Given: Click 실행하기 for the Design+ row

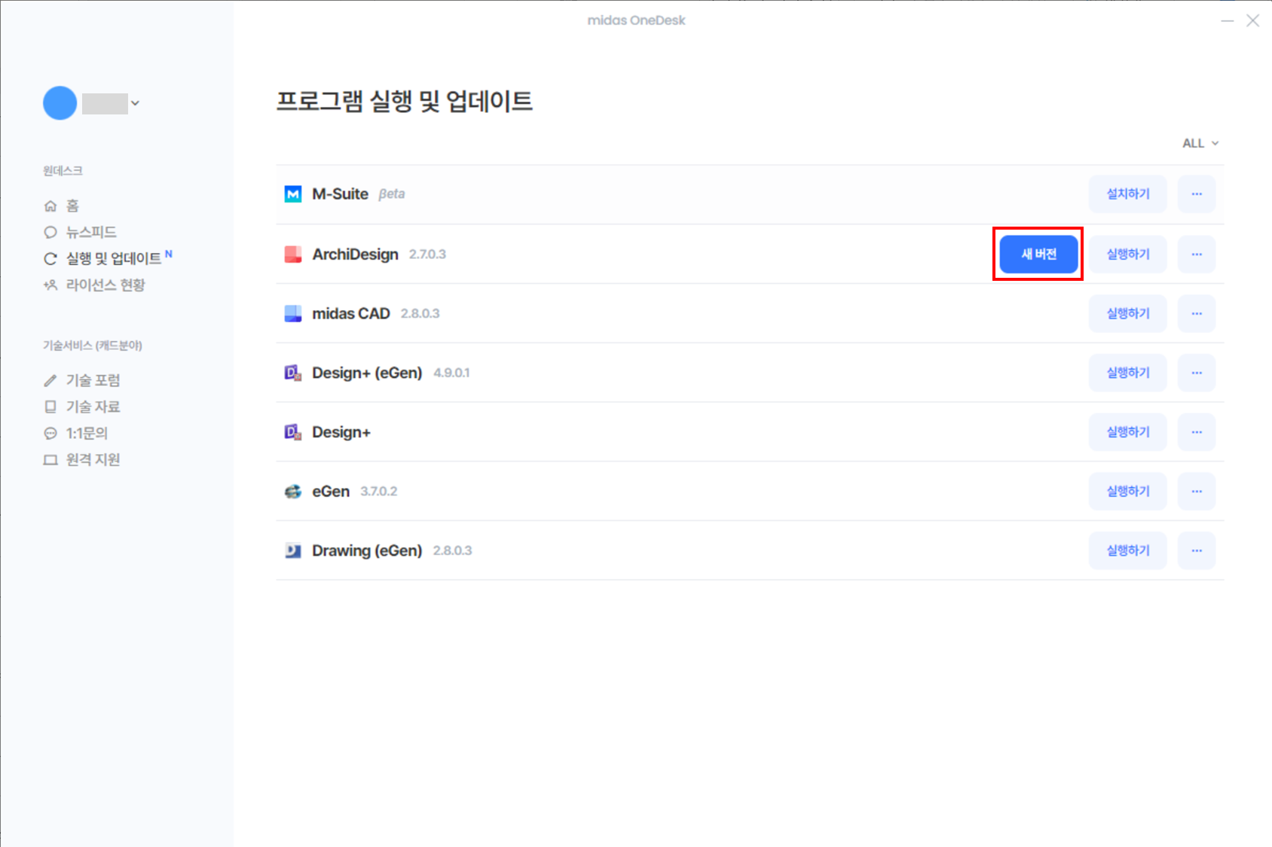Looking at the screenshot, I should pos(1128,432).
